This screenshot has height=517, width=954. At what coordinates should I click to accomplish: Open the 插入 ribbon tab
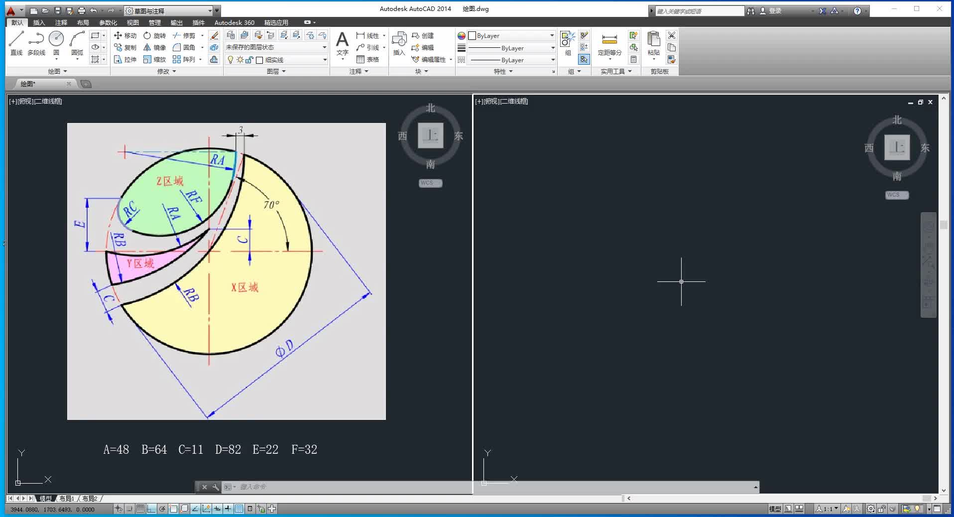[x=39, y=22]
